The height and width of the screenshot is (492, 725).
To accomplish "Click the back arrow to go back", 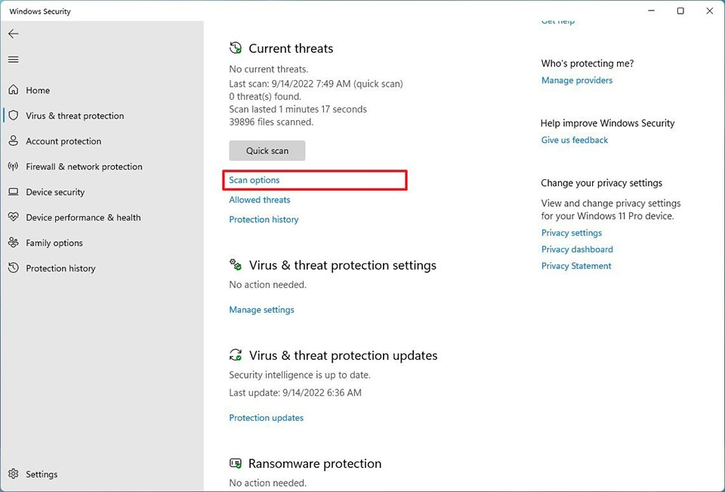I will [13, 33].
